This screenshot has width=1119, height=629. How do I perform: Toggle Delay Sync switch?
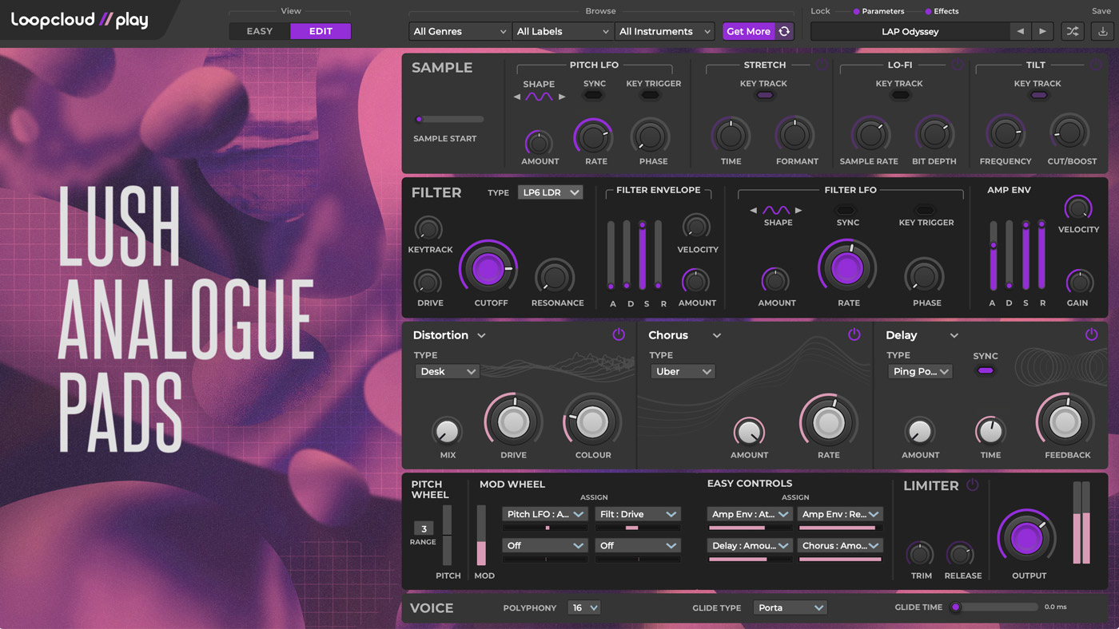point(986,371)
